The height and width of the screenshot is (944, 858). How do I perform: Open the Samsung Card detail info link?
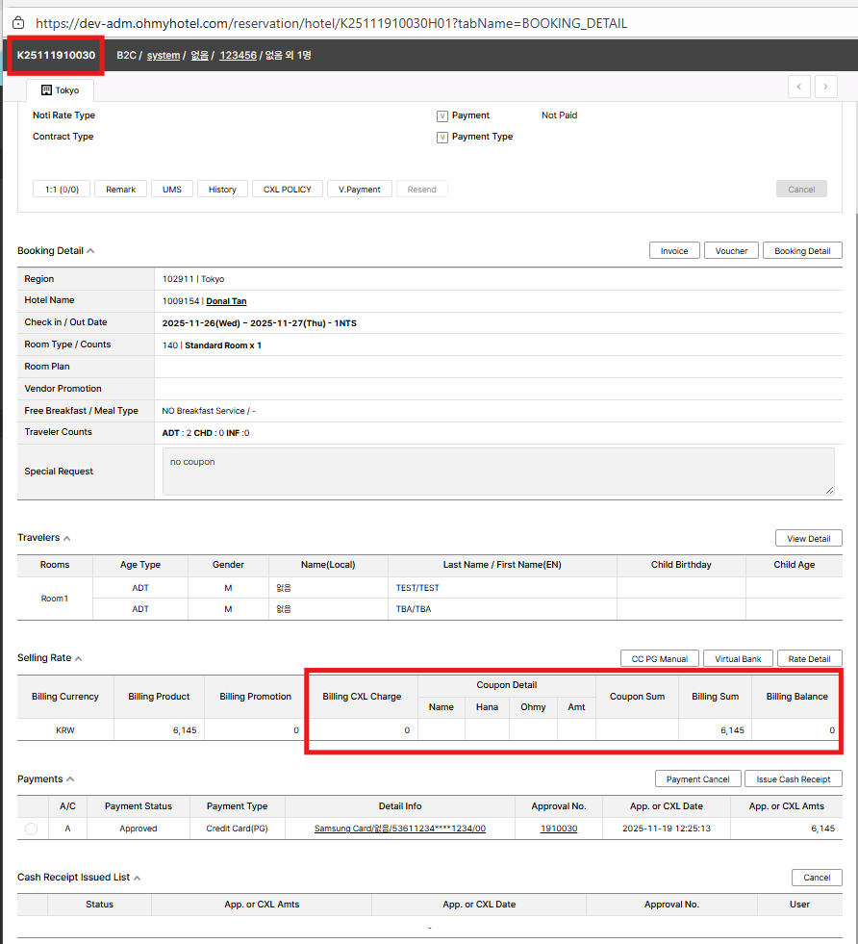[x=399, y=829]
